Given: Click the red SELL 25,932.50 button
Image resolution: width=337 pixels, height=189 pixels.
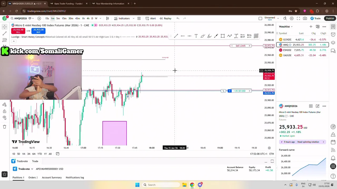Looking at the screenshot, I should pyautogui.click(x=18, y=31).
